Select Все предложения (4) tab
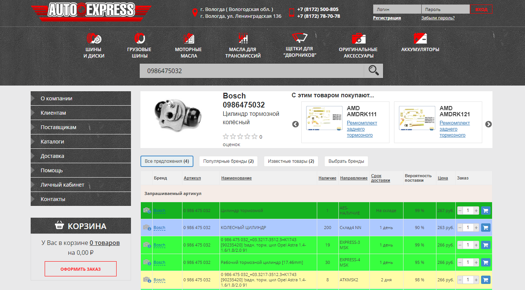This screenshot has width=525, height=290. pyautogui.click(x=167, y=161)
